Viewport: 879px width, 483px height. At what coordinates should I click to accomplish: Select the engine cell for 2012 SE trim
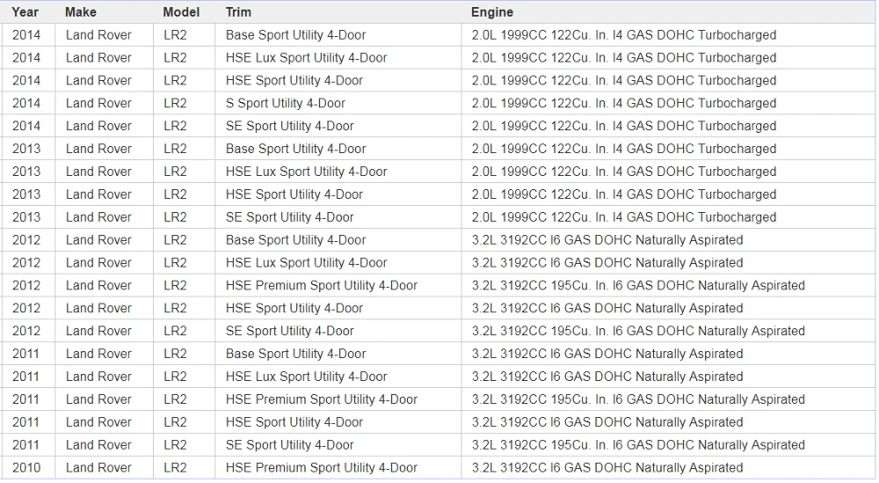coord(637,331)
